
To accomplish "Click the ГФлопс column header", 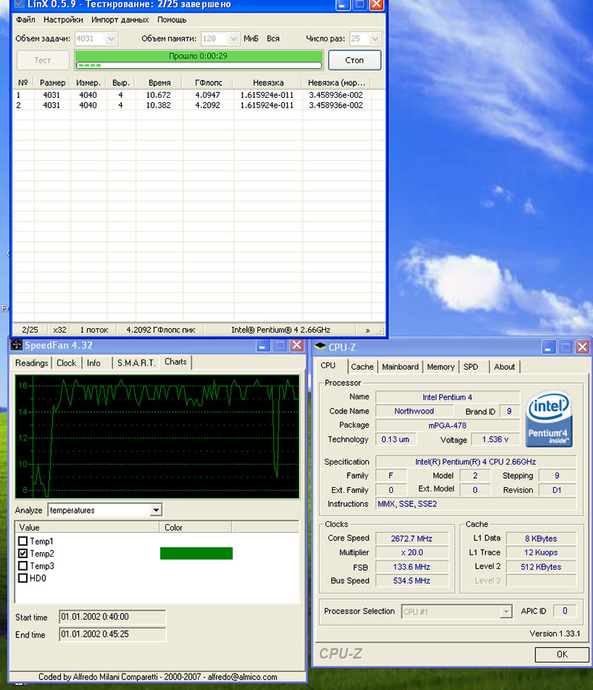I will point(208,83).
